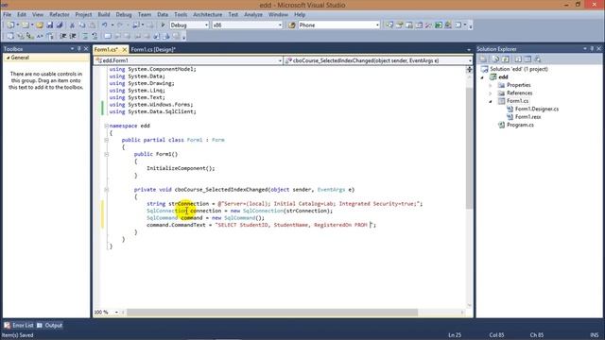Click inside the CommandText string after FROM

point(370,225)
